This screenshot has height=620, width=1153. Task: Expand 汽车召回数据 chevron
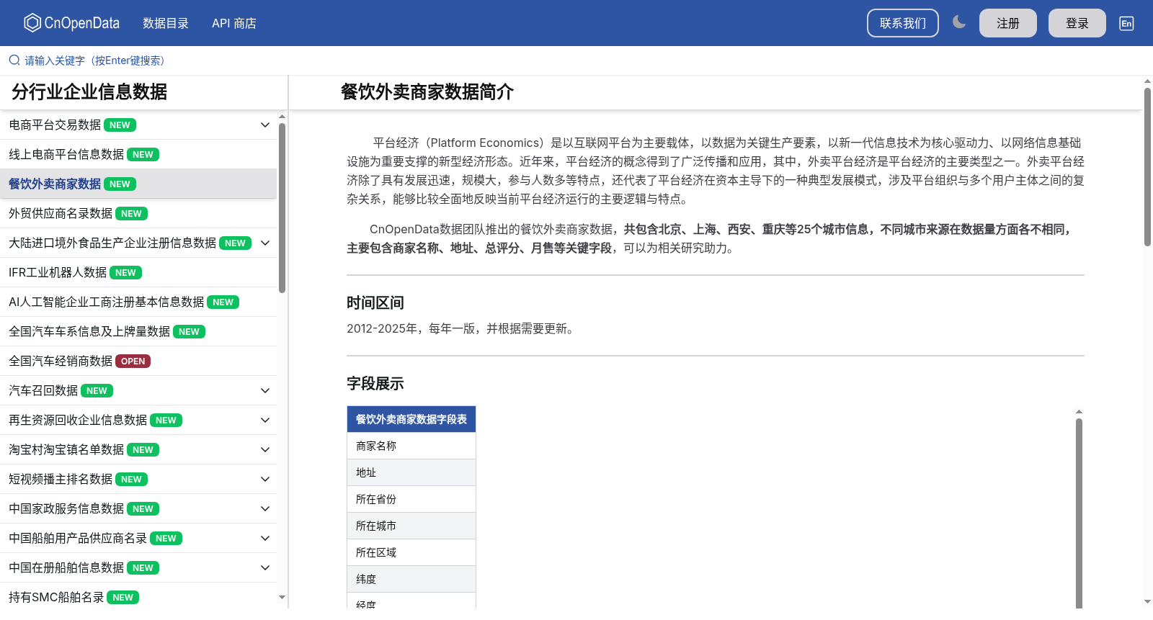pyautogui.click(x=265, y=391)
